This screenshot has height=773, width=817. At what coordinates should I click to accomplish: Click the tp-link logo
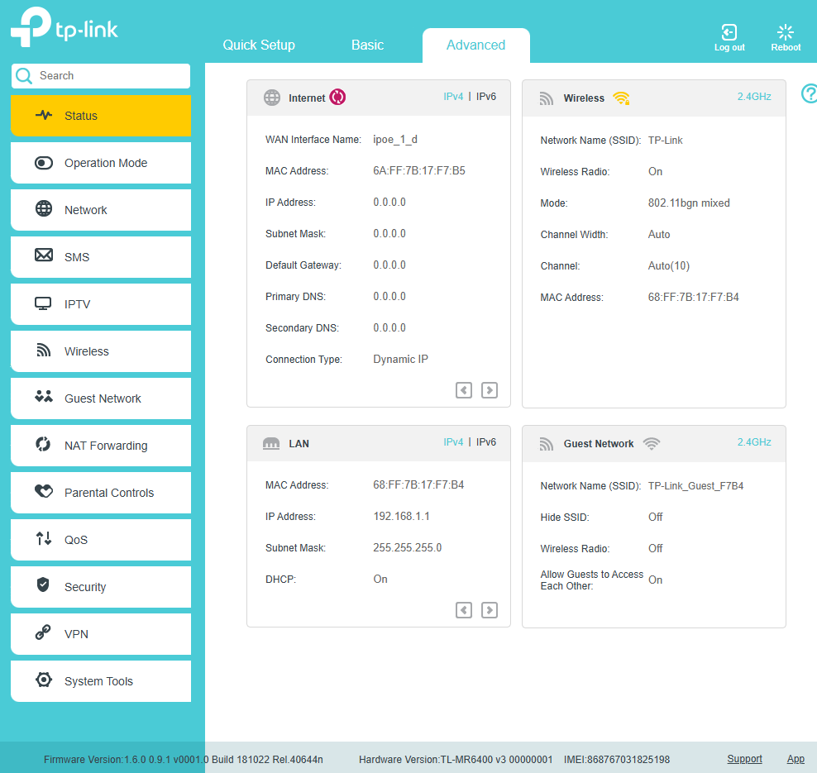(x=64, y=27)
